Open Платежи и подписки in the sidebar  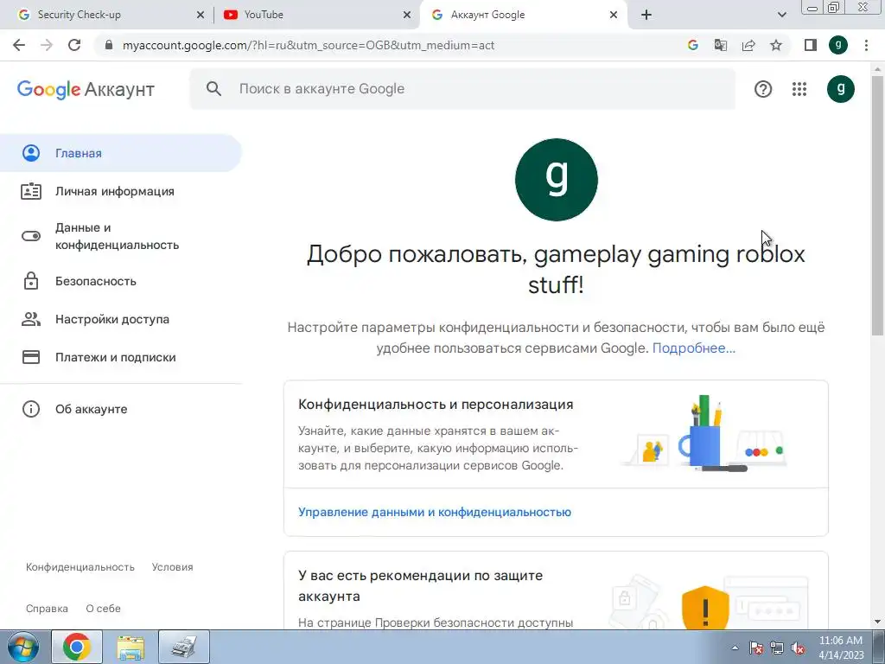121,357
